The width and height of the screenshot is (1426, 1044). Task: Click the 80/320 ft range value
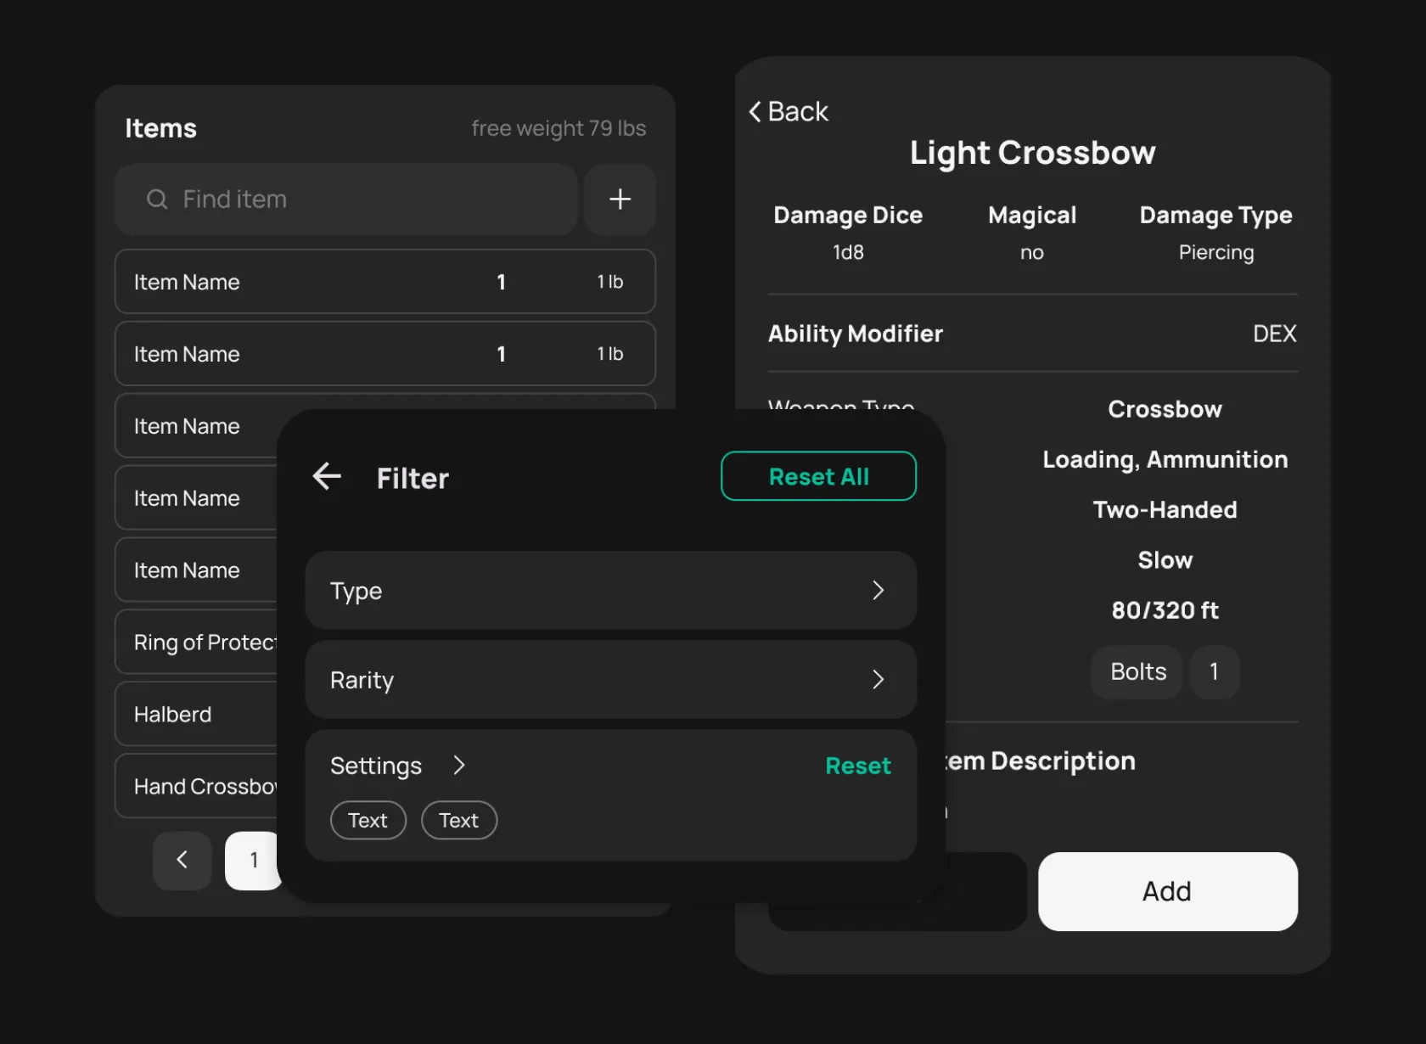tap(1165, 610)
